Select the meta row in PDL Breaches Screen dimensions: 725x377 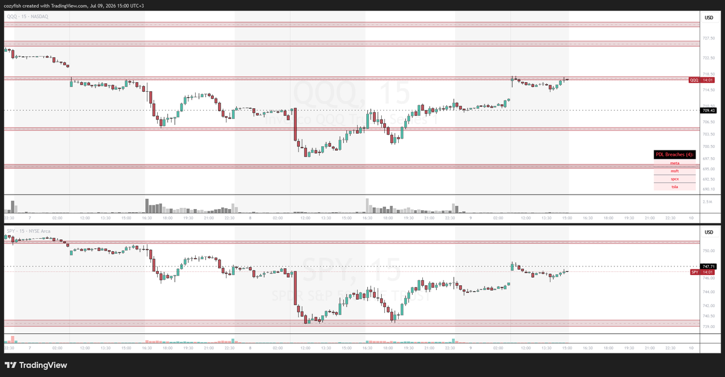tap(675, 163)
